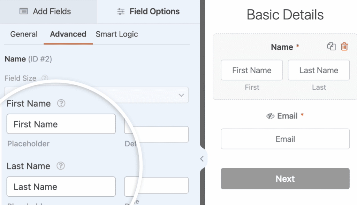Delete the Name field with trash icon
This screenshot has width=357, height=205.
pos(344,46)
